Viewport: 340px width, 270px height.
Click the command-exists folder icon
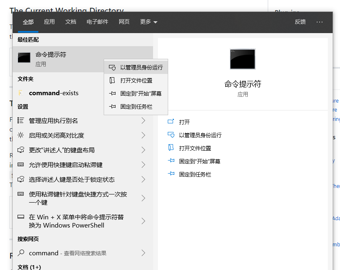pyautogui.click(x=20, y=93)
